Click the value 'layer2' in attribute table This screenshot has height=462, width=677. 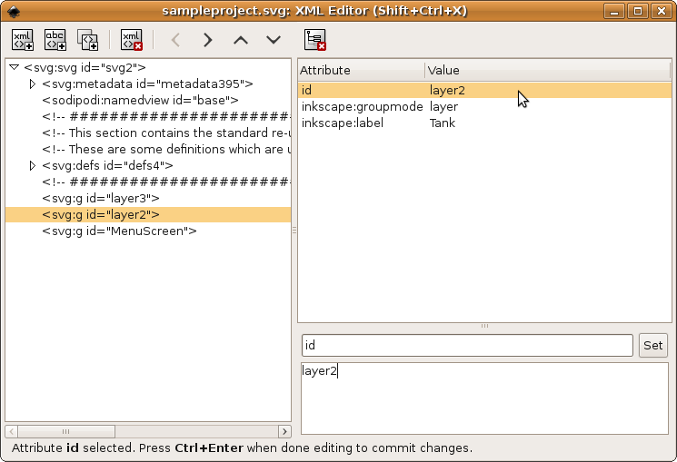[x=447, y=90]
